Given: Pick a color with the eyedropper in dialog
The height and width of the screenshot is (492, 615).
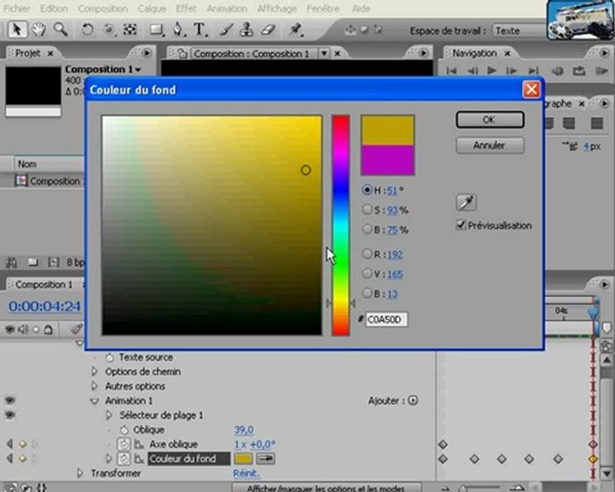Looking at the screenshot, I should tap(466, 202).
